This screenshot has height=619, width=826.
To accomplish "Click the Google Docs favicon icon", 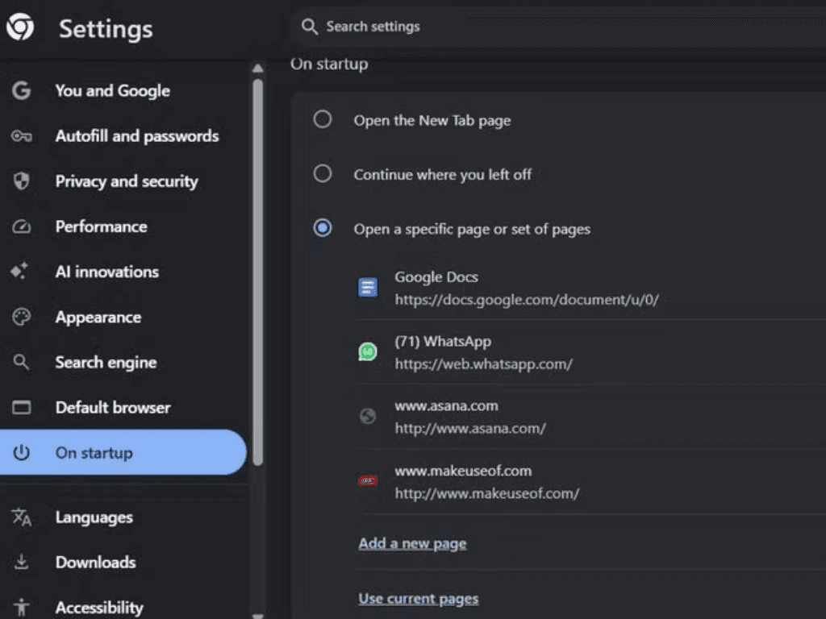I will pyautogui.click(x=368, y=288).
